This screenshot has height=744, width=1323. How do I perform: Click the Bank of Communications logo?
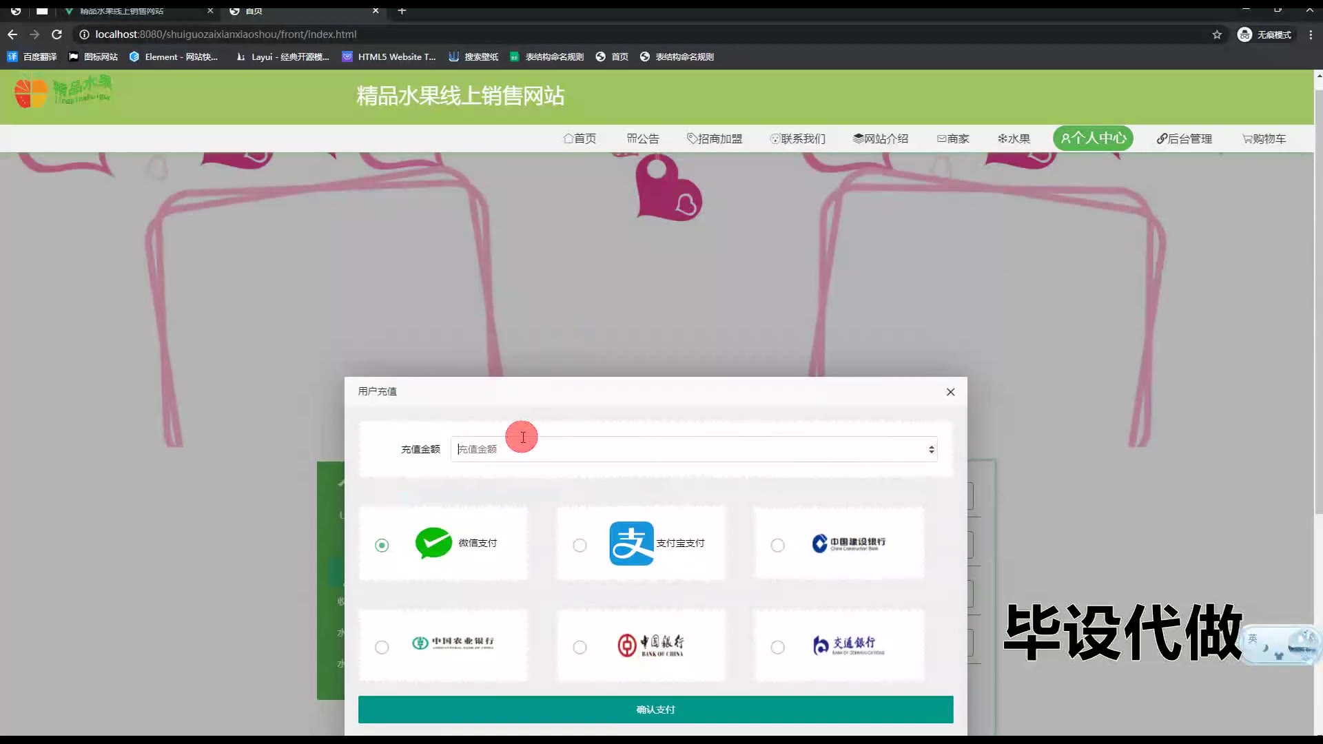click(x=848, y=645)
